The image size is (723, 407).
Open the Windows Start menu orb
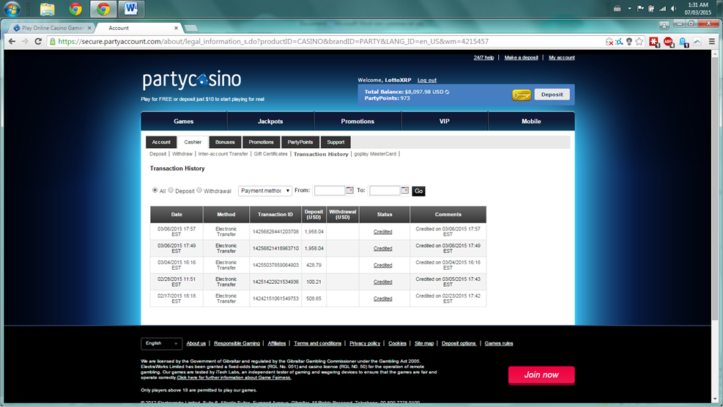pyautogui.click(x=12, y=9)
